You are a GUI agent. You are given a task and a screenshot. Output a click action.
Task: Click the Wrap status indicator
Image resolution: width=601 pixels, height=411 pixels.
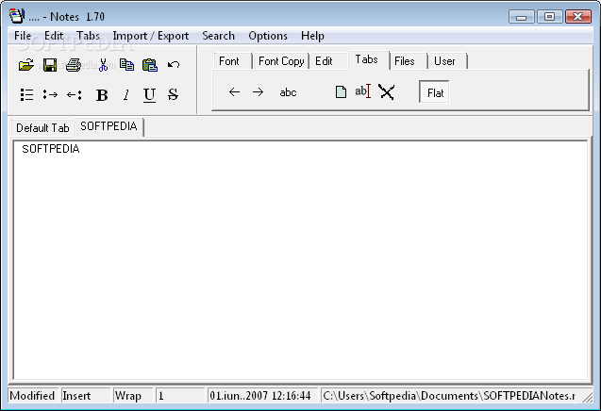tap(133, 396)
